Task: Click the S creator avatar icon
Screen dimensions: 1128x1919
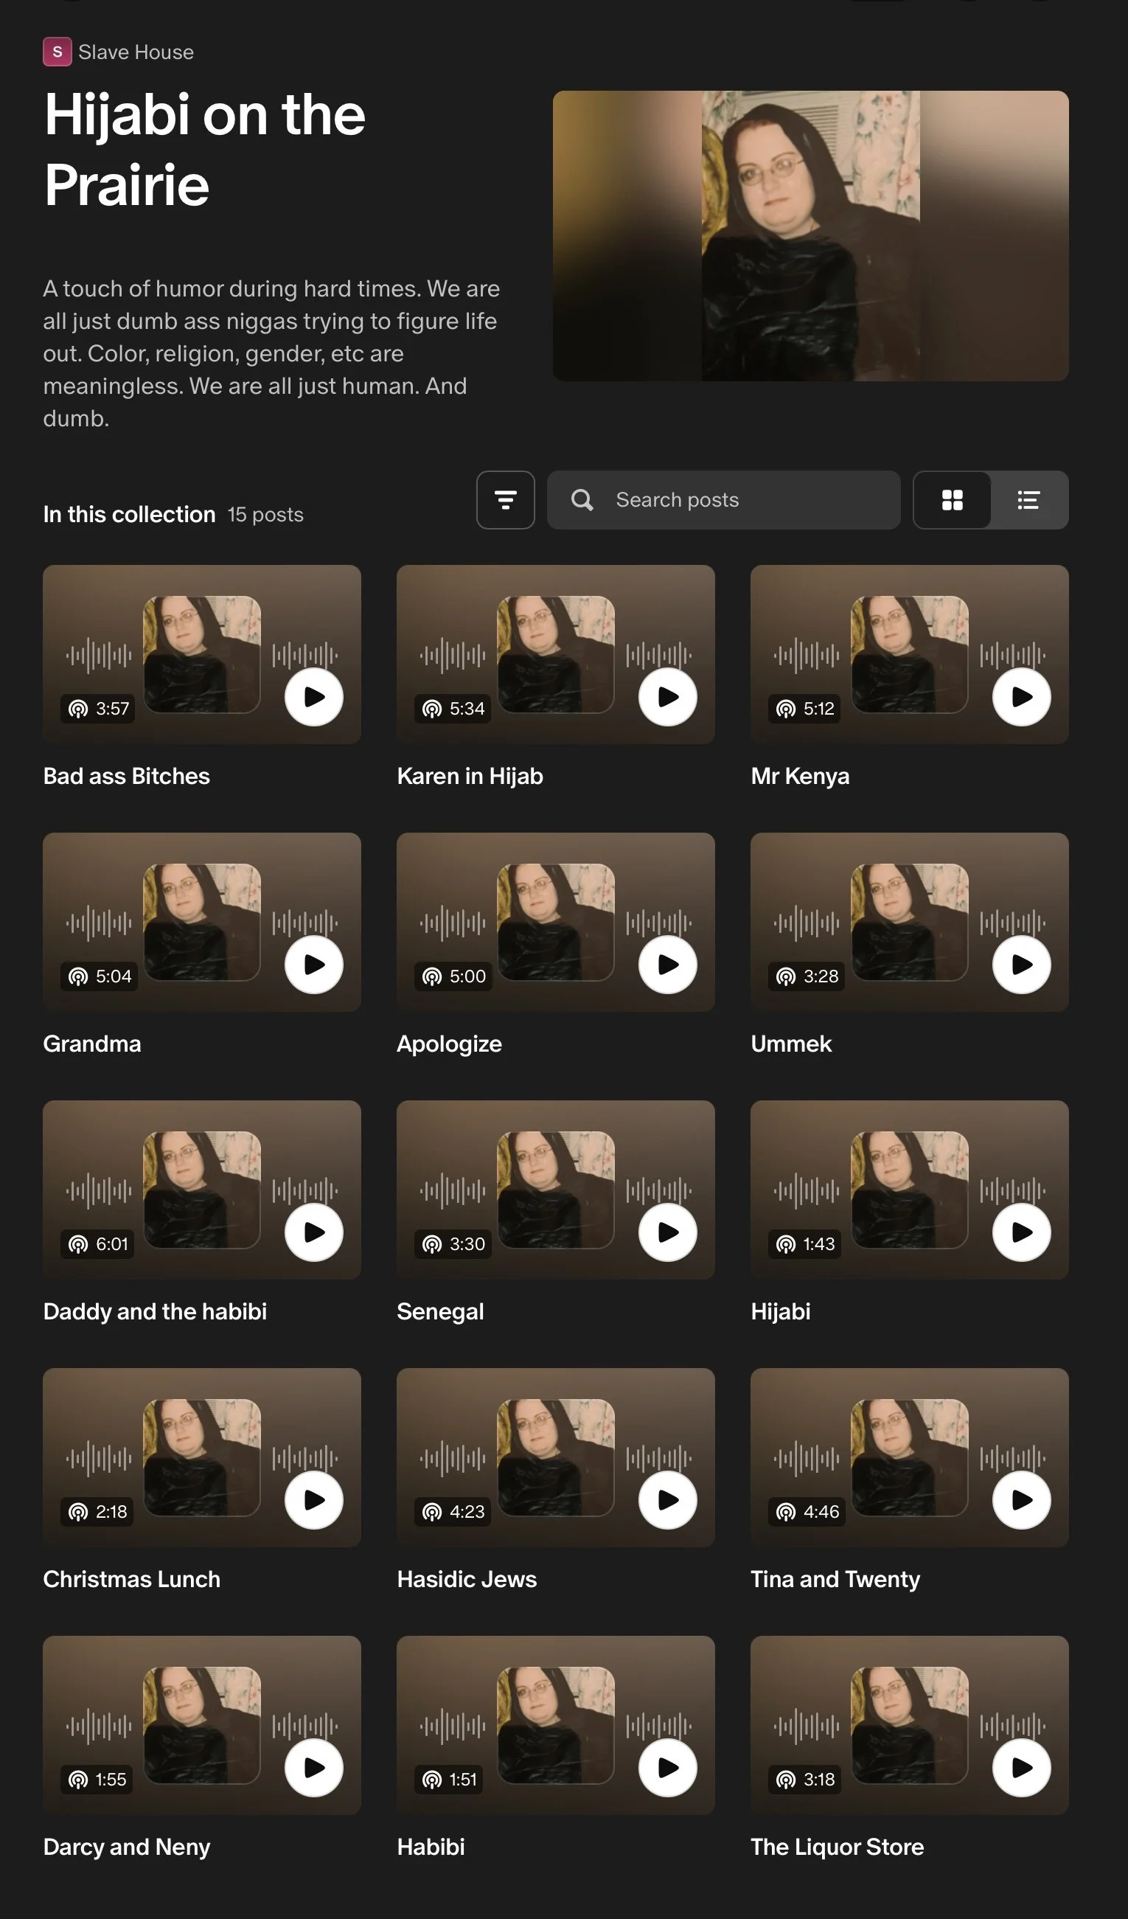Action: click(57, 52)
